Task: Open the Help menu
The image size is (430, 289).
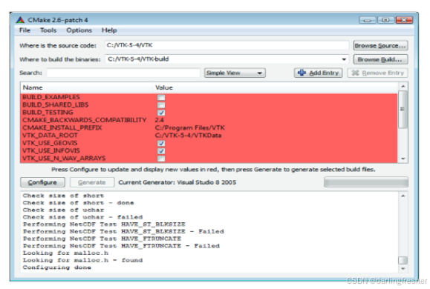Action: click(109, 30)
